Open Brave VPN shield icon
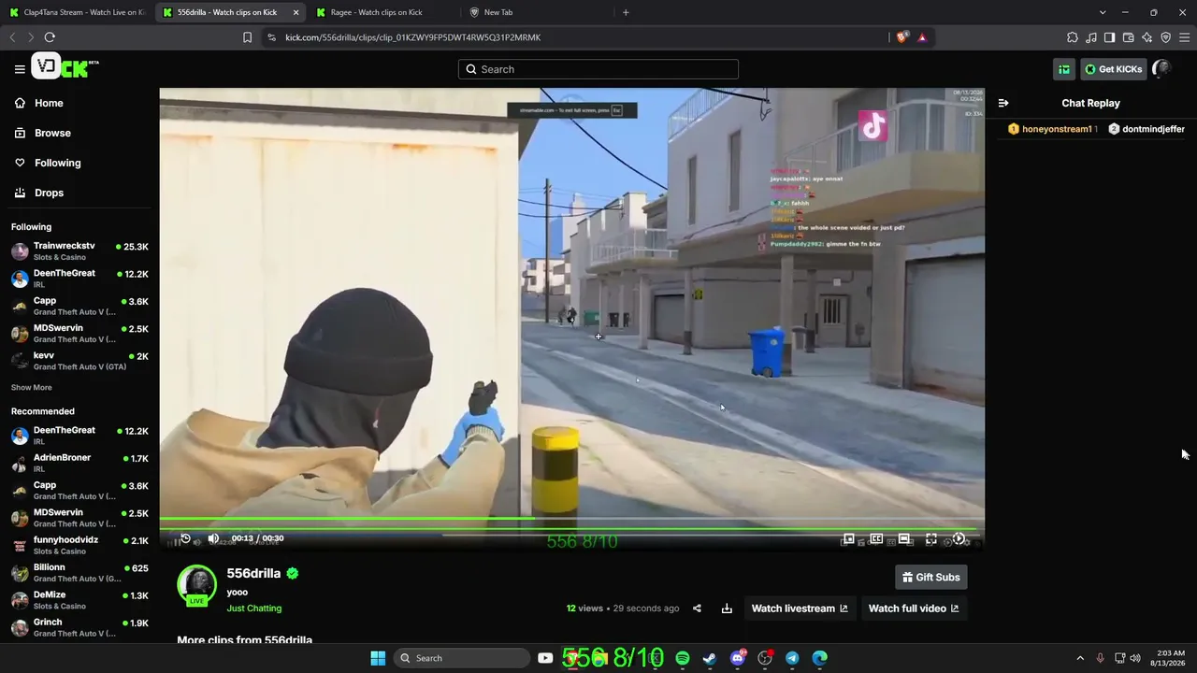Image resolution: width=1197 pixels, height=673 pixels. click(1166, 37)
